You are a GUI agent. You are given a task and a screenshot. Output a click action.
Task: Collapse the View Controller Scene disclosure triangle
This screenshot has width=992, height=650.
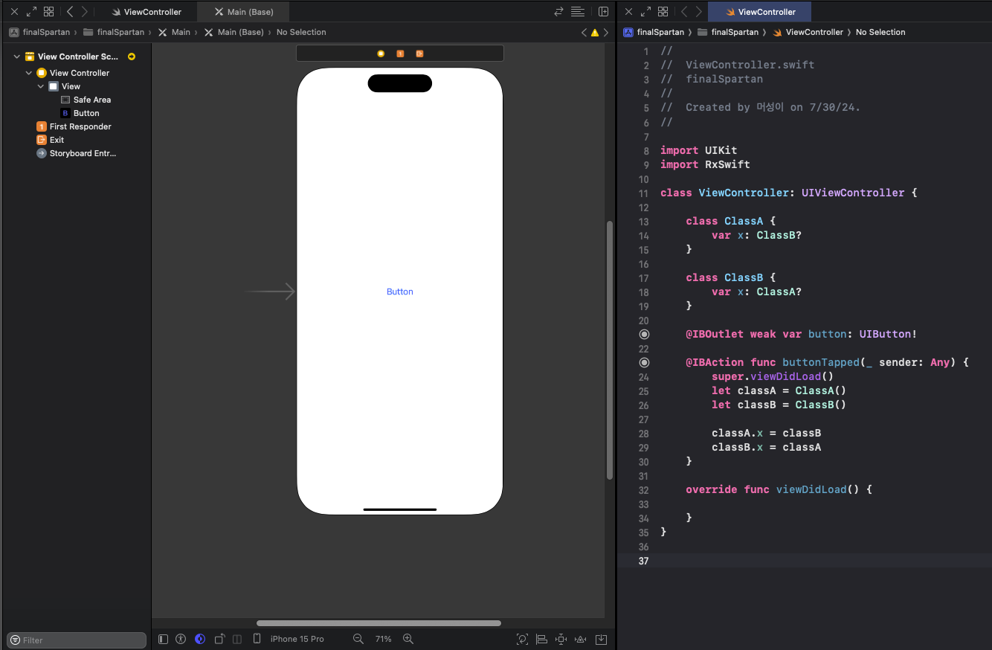[x=16, y=57]
